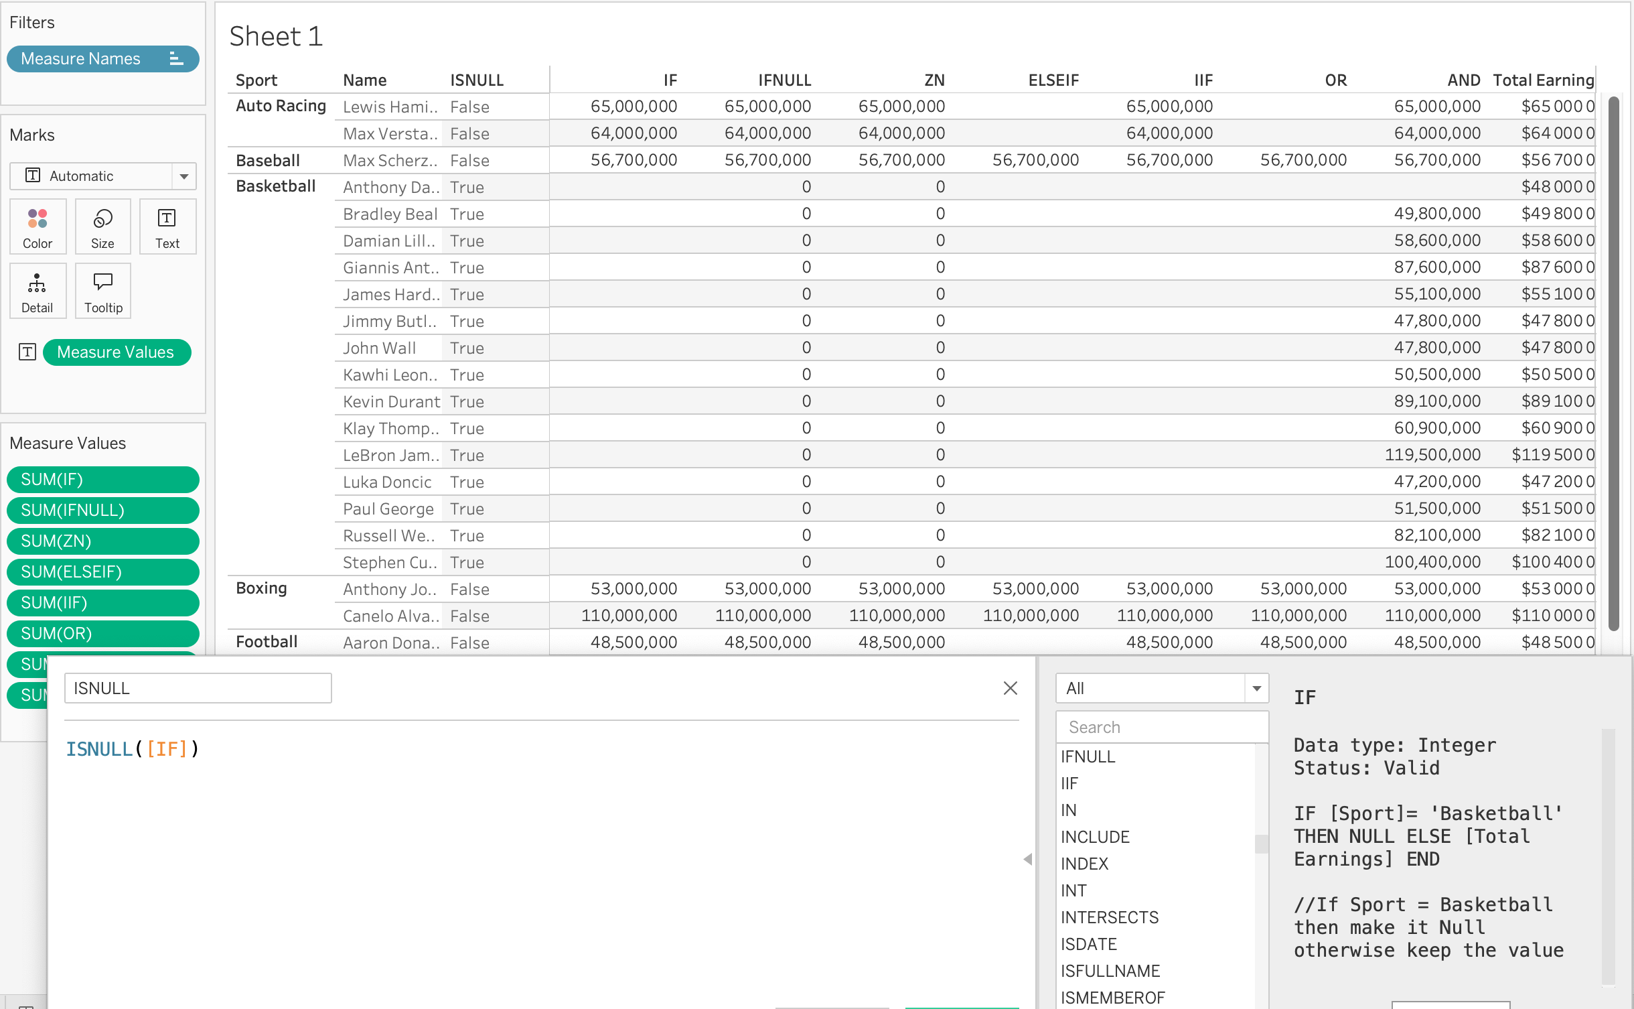The image size is (1634, 1009).
Task: Click the SUM(ZN) measure pill
Action: (x=102, y=541)
